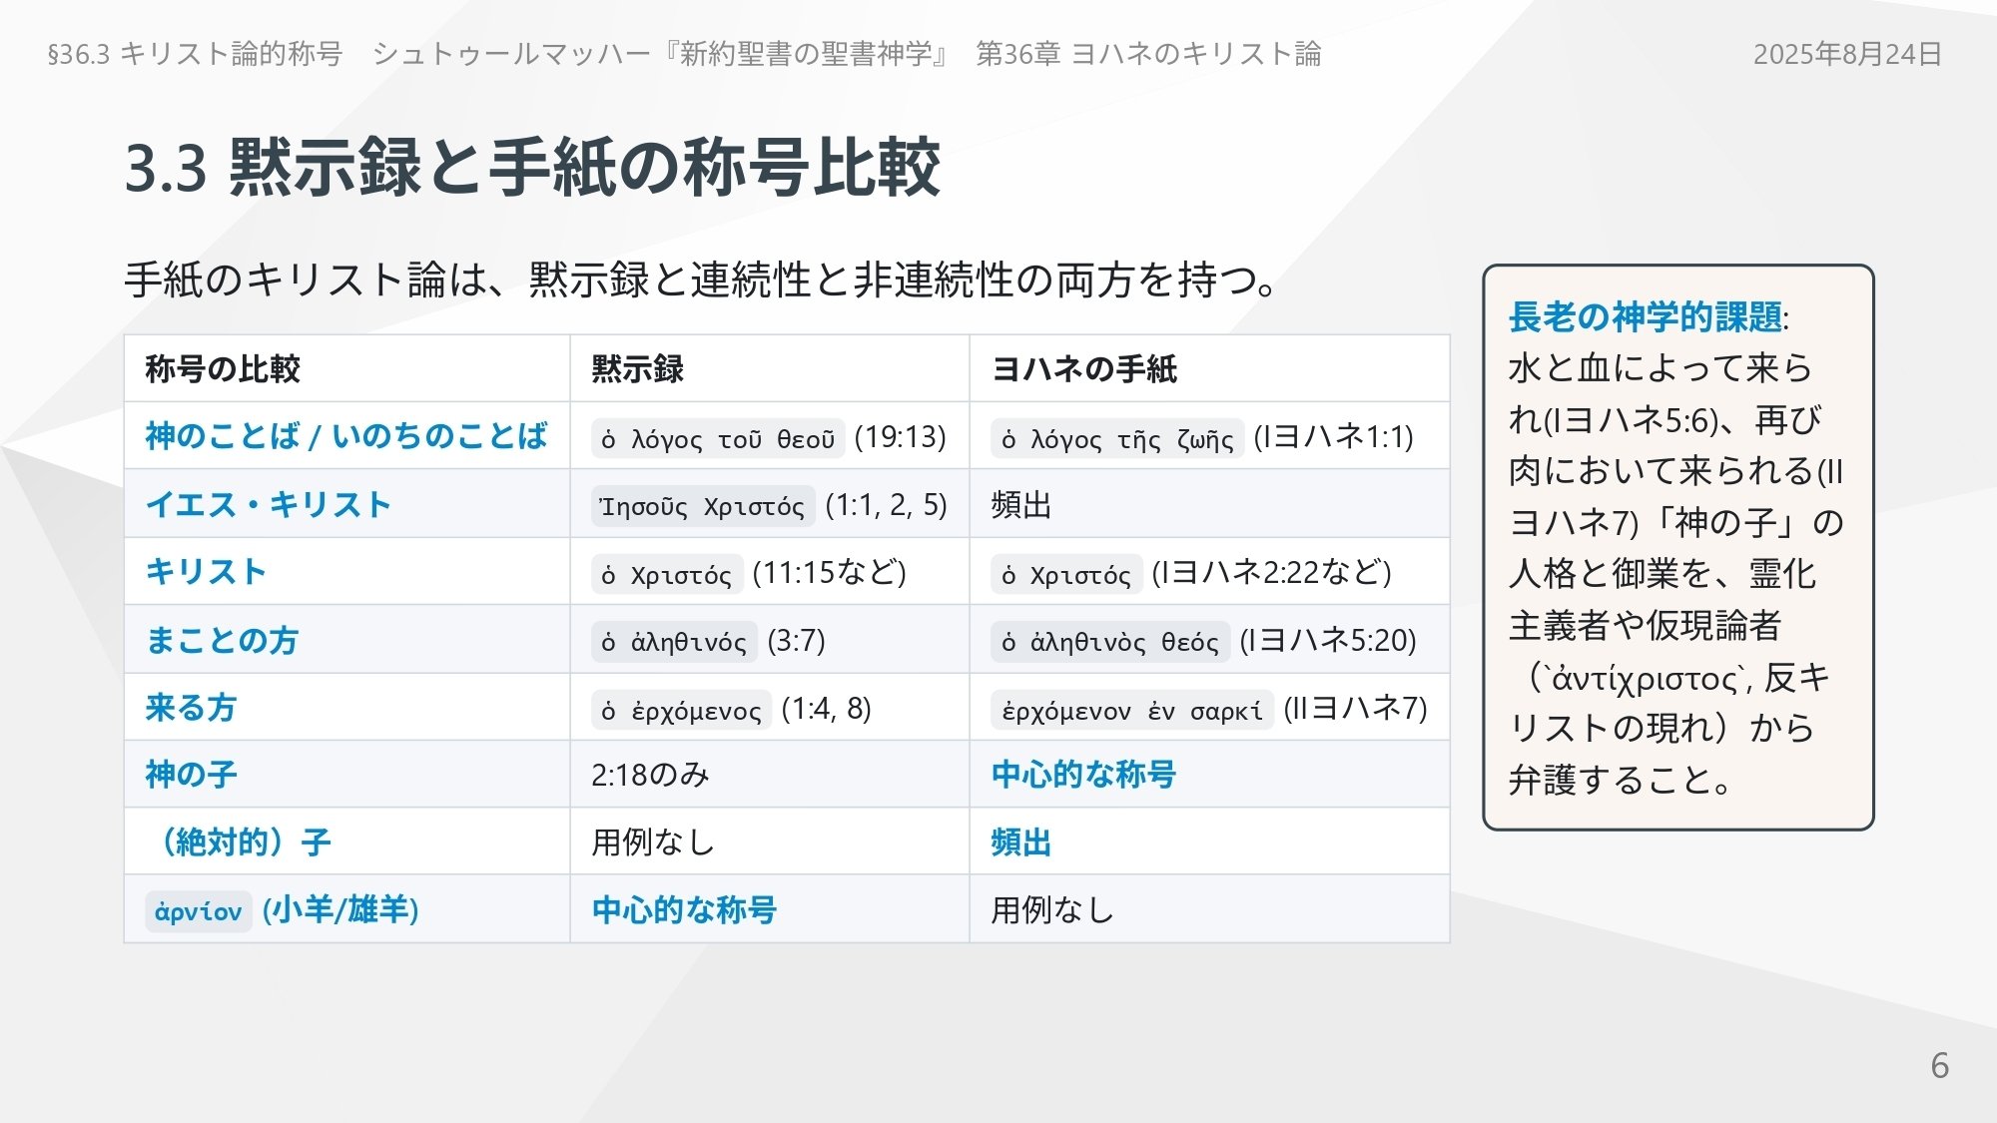Click the Greek Ἰησοῦς Χριστός
Screen dimensions: 1997x1123
(703, 506)
